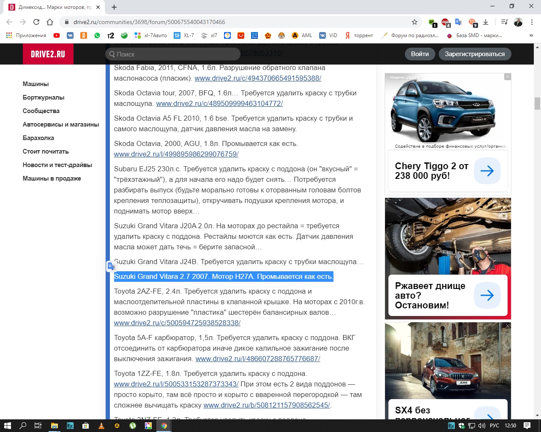Open the browser home page icon
Image resolution: width=541 pixels, height=432 pixels.
pyautogui.click(x=50, y=22)
